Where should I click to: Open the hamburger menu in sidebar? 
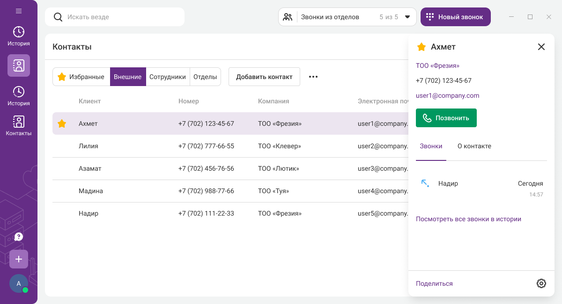tap(19, 11)
